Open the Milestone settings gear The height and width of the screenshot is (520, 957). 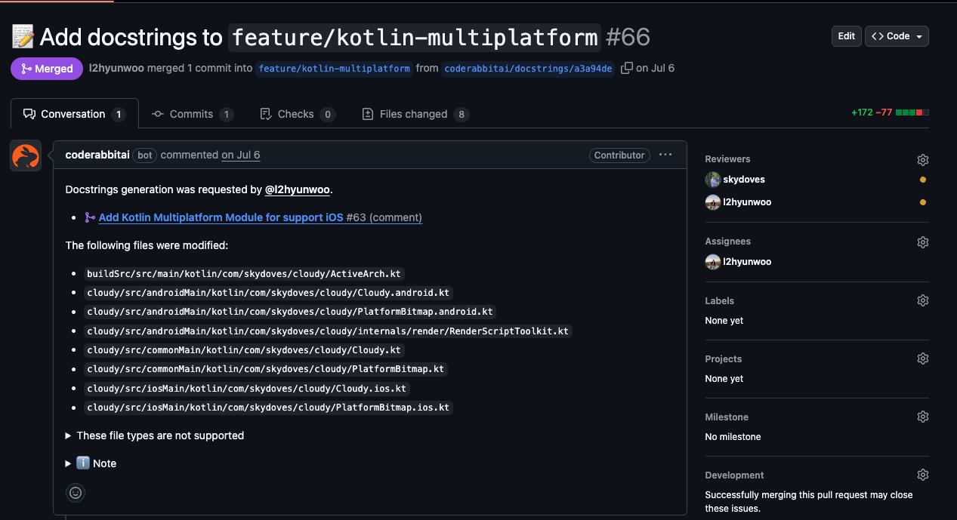point(922,417)
